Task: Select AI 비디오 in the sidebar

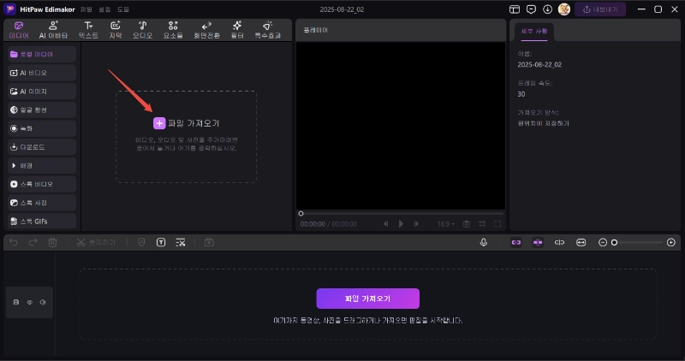Action: click(42, 73)
